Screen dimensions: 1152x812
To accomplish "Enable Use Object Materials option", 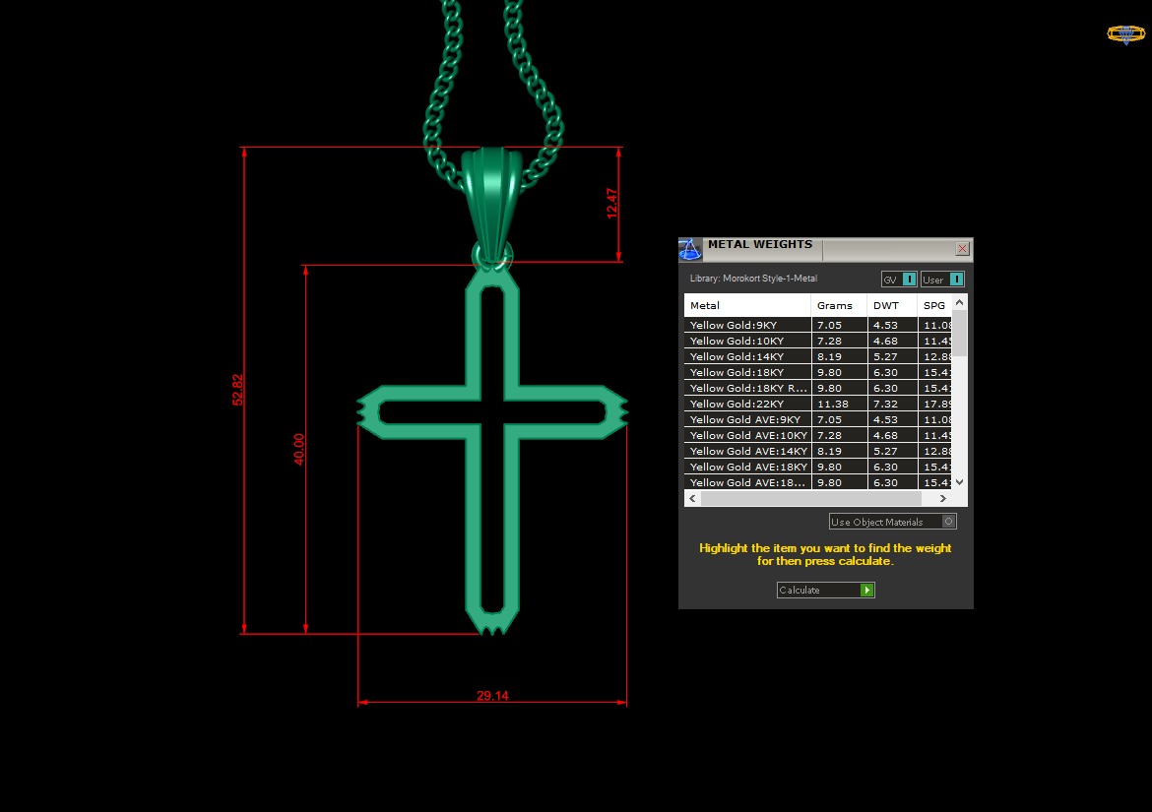I will 892,522.
